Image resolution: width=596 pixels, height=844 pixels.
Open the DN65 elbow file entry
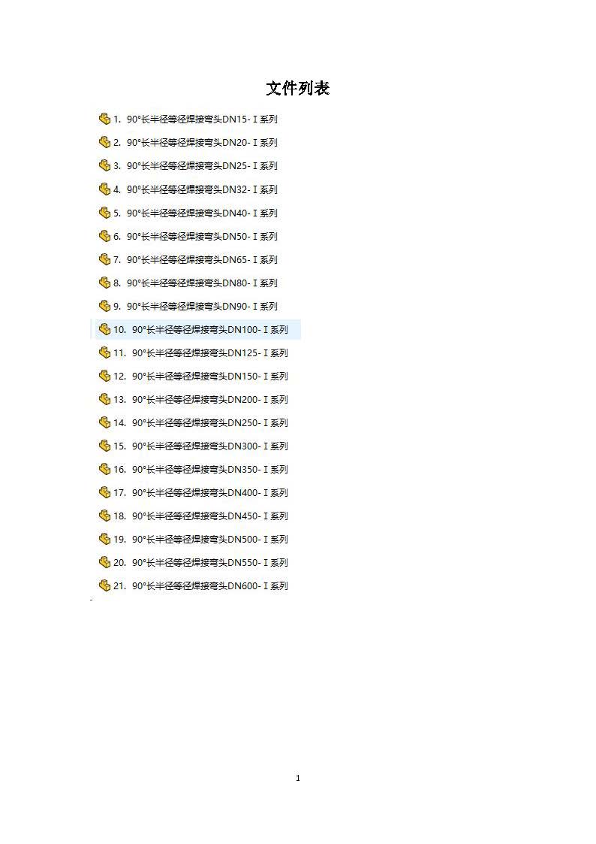(x=202, y=259)
